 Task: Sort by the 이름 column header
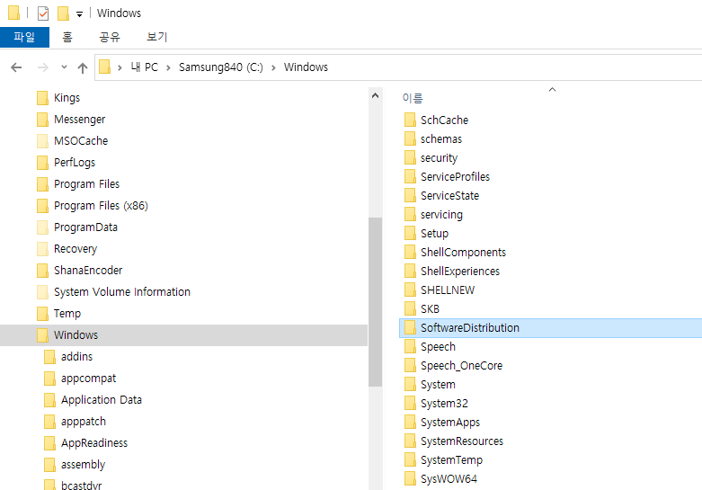point(413,98)
